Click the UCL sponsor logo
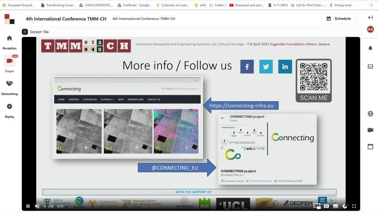 click(233, 204)
